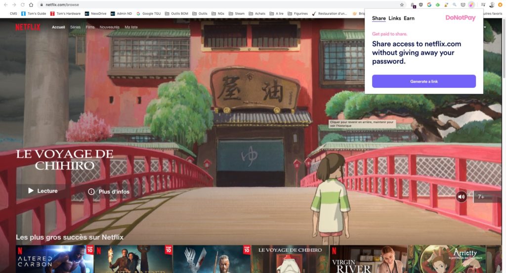The height and width of the screenshot is (273, 506).
Task: Open the browser profile avatar
Action: click(492, 5)
